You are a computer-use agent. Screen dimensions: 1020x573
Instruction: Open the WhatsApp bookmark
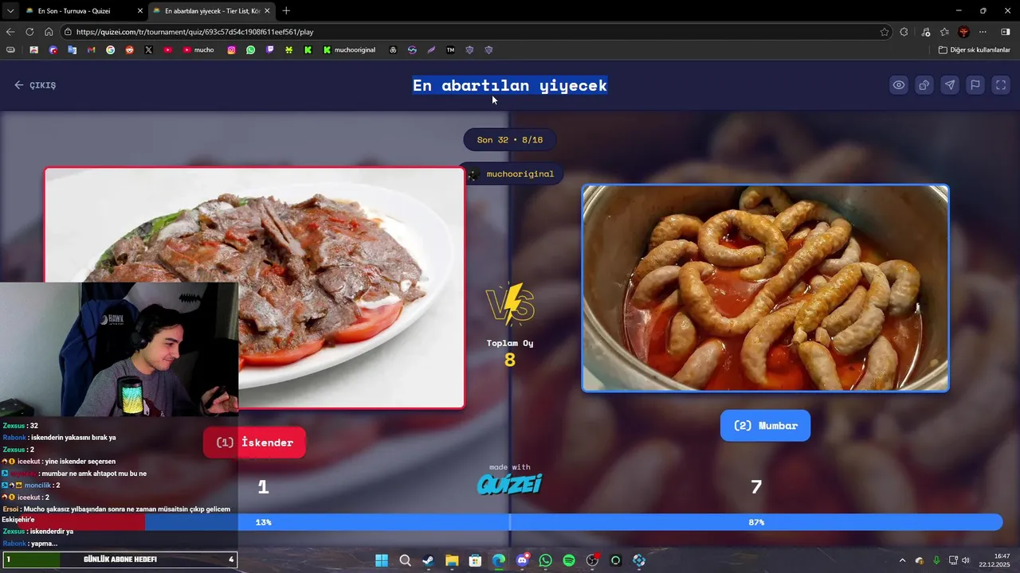(x=251, y=49)
